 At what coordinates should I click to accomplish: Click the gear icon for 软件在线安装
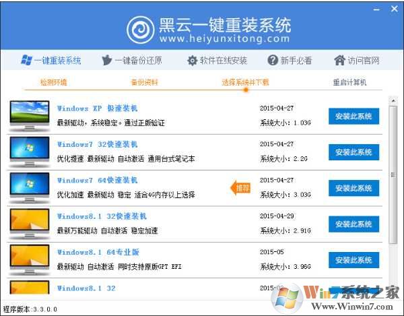click(x=192, y=61)
